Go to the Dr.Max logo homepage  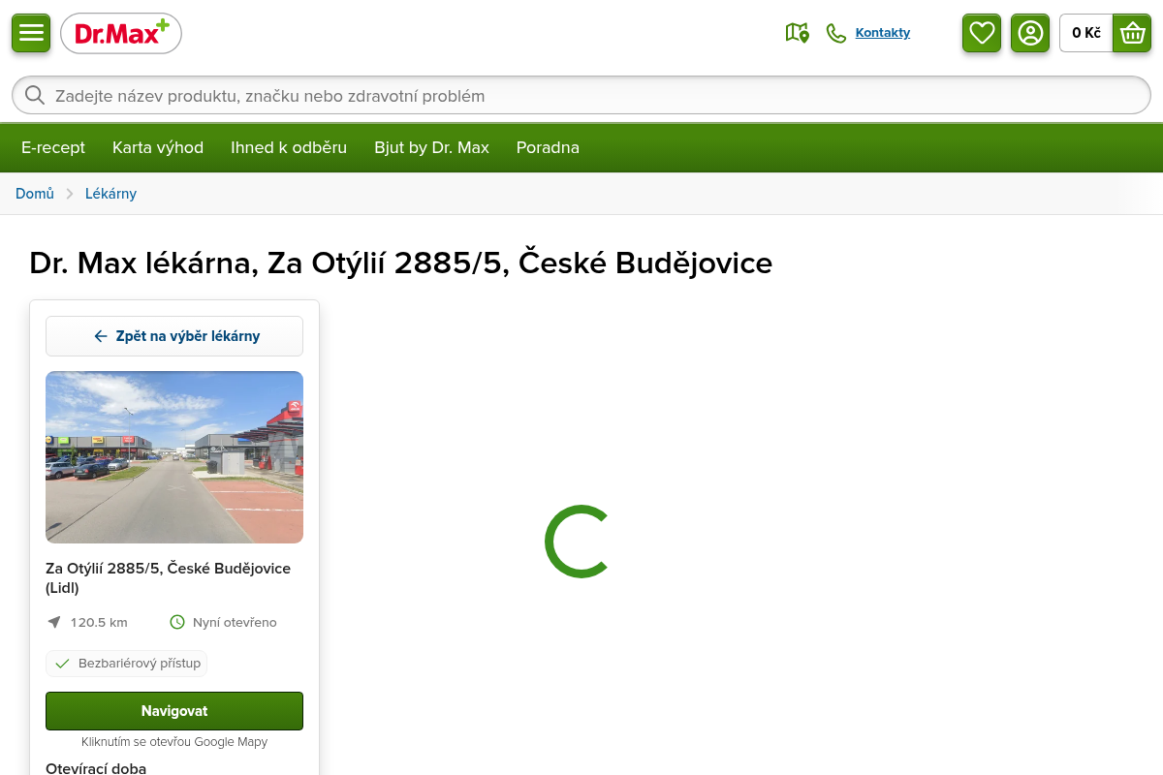coord(121,34)
